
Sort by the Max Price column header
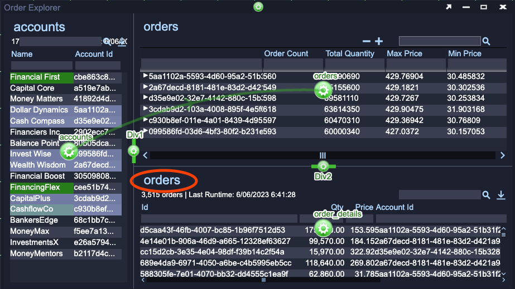click(x=405, y=53)
